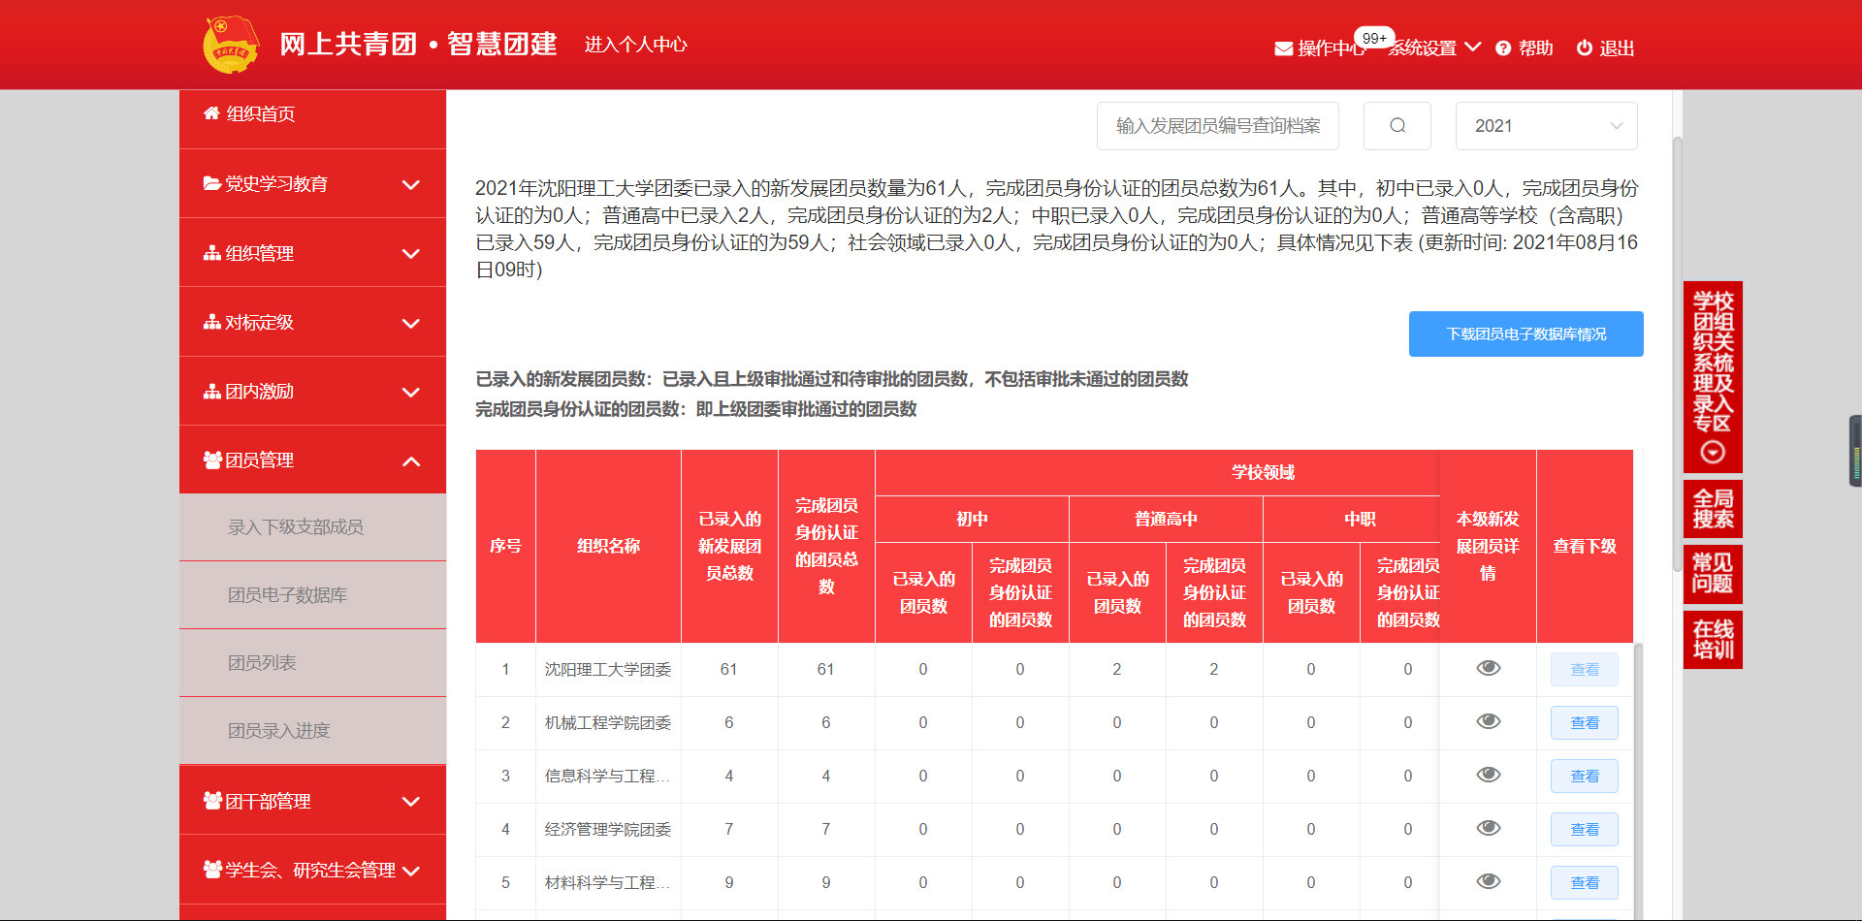This screenshot has height=921, width=1862.
Task: Open 团员列表 submenu item
Action: pos(312,663)
